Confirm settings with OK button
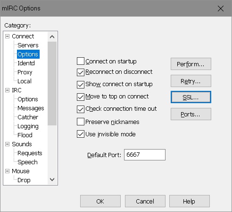This screenshot has width=232, height=212. (100, 201)
